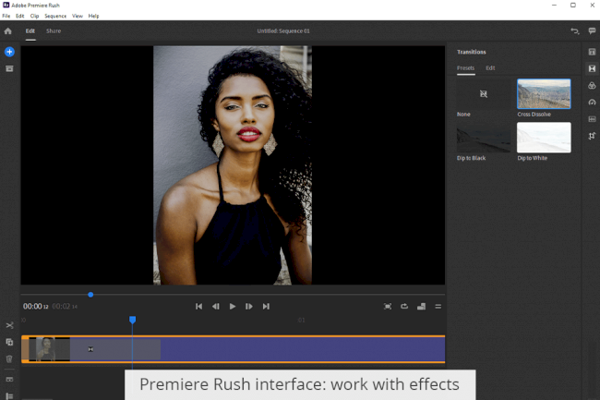Open the feedback speech bubble icon
The image size is (600, 400).
(x=592, y=31)
